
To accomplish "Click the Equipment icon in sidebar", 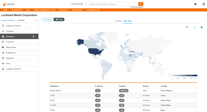I will (x=3, y=58).
